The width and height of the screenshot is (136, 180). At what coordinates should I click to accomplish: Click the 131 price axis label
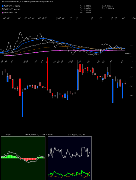[x=131, y=56]
